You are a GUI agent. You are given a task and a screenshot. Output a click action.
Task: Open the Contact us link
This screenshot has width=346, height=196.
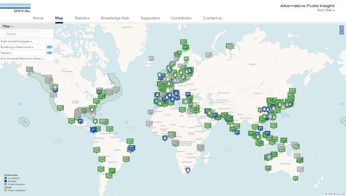point(212,18)
